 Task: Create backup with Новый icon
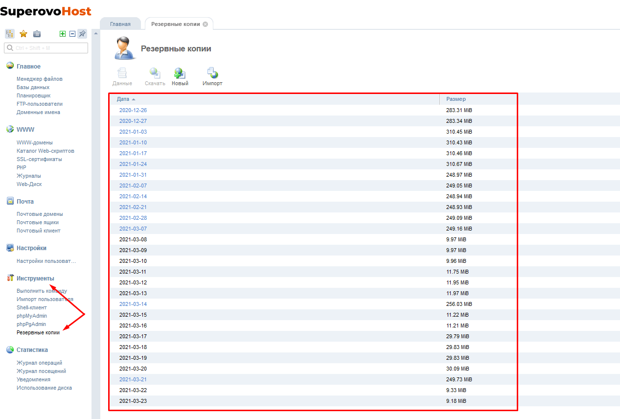(x=180, y=77)
